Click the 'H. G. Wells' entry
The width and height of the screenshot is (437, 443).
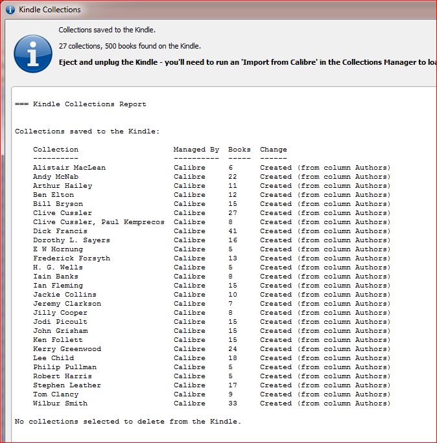click(x=58, y=267)
